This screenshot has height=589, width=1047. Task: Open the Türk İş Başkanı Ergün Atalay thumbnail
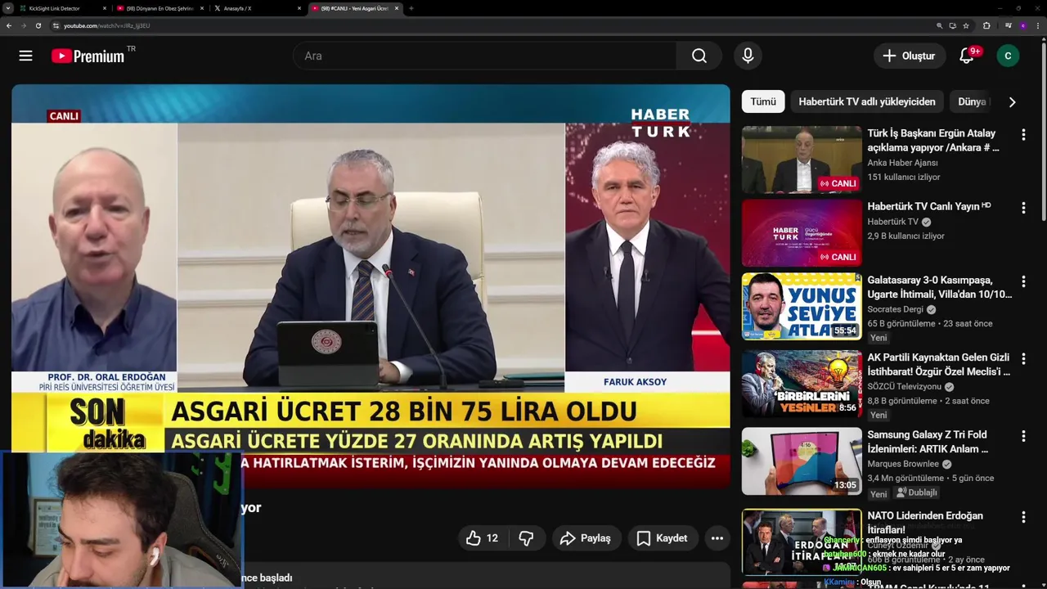point(802,160)
